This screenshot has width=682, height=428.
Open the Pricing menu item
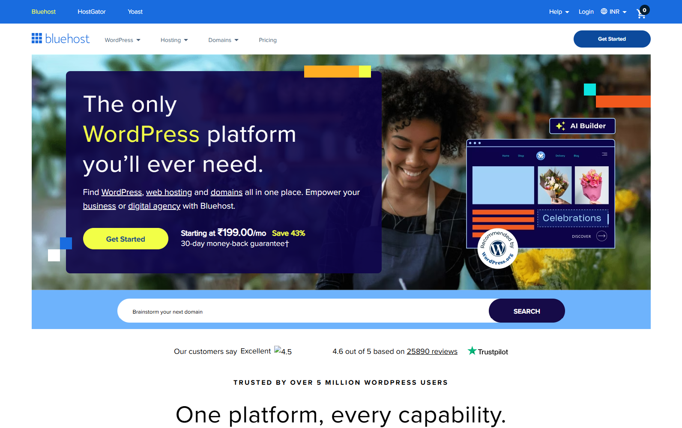point(268,40)
